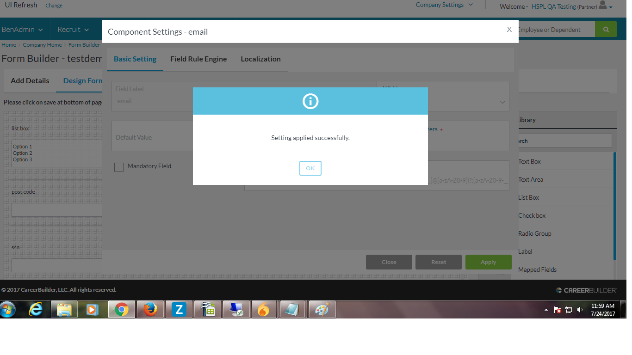
Task: Click the volume speaker tray icon
Action: [x=580, y=310]
